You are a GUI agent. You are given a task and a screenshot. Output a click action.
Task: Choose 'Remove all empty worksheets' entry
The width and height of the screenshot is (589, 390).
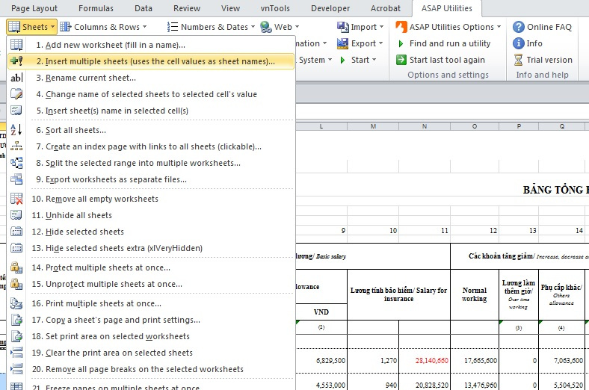tap(151, 199)
